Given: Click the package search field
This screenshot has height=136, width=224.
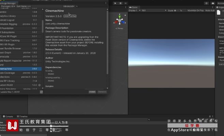Looking at the screenshot, I should coord(91,6).
